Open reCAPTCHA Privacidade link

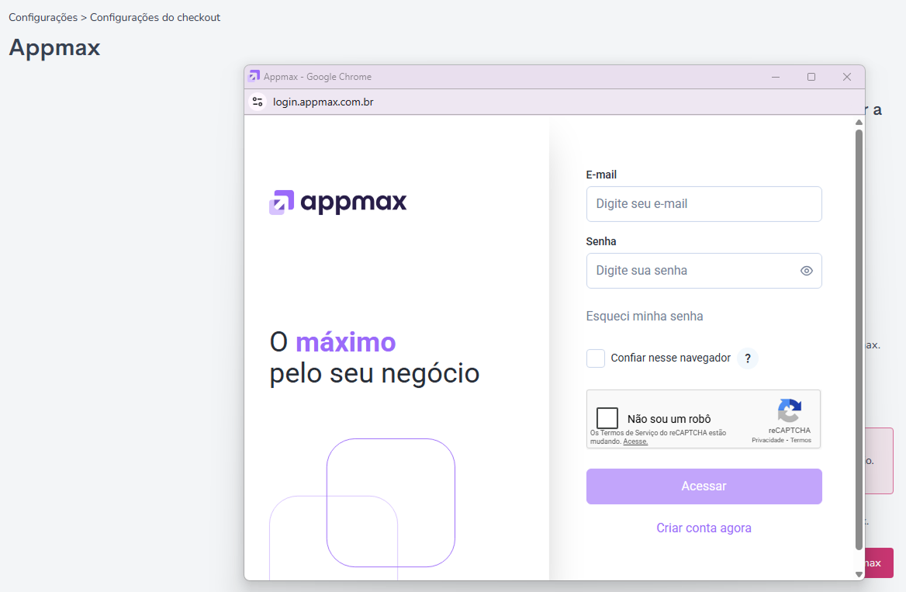767,441
